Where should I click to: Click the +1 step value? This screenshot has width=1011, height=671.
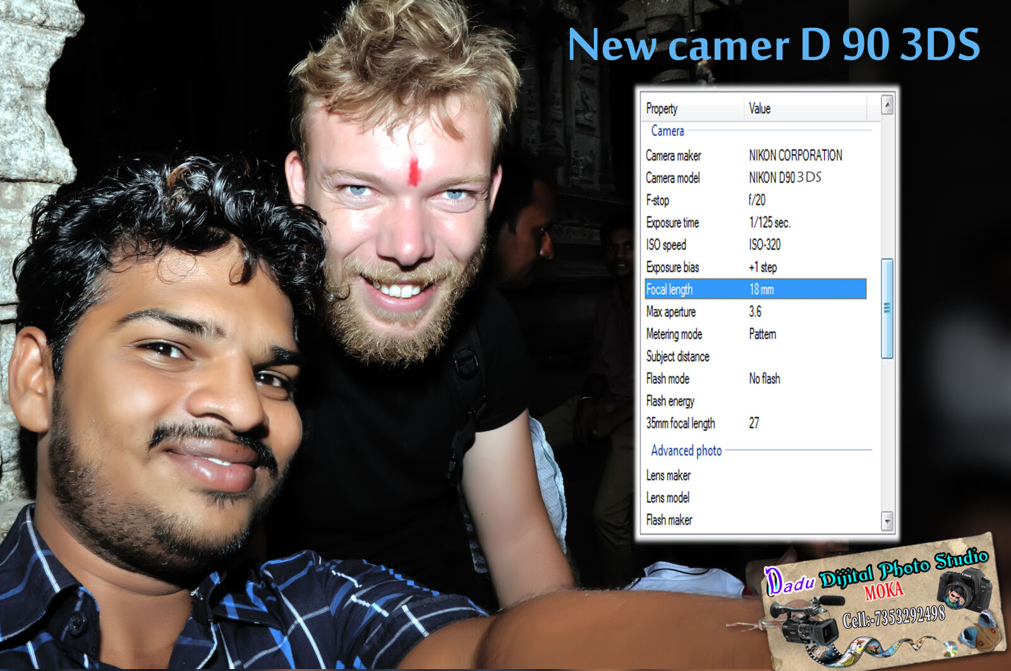pos(763,267)
